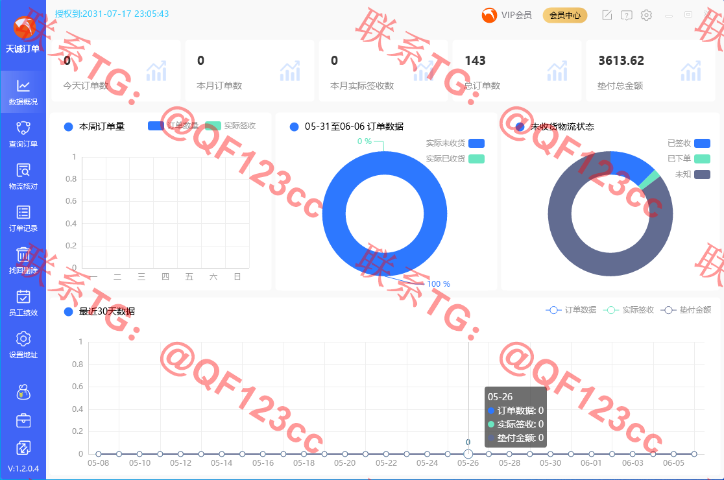Click the orange VIP member avatar

[x=489, y=15]
